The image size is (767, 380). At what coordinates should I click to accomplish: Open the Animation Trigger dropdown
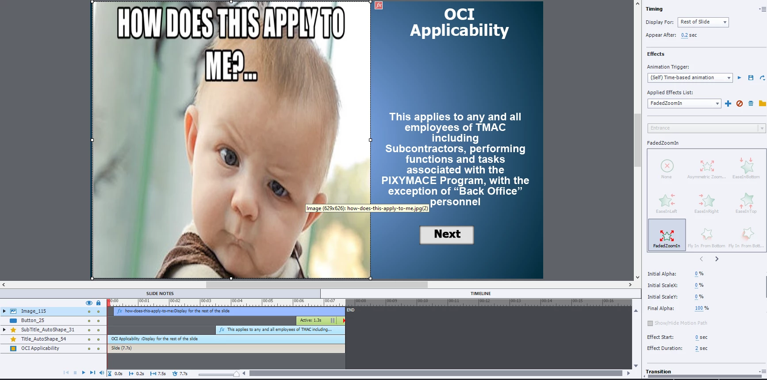coord(690,78)
